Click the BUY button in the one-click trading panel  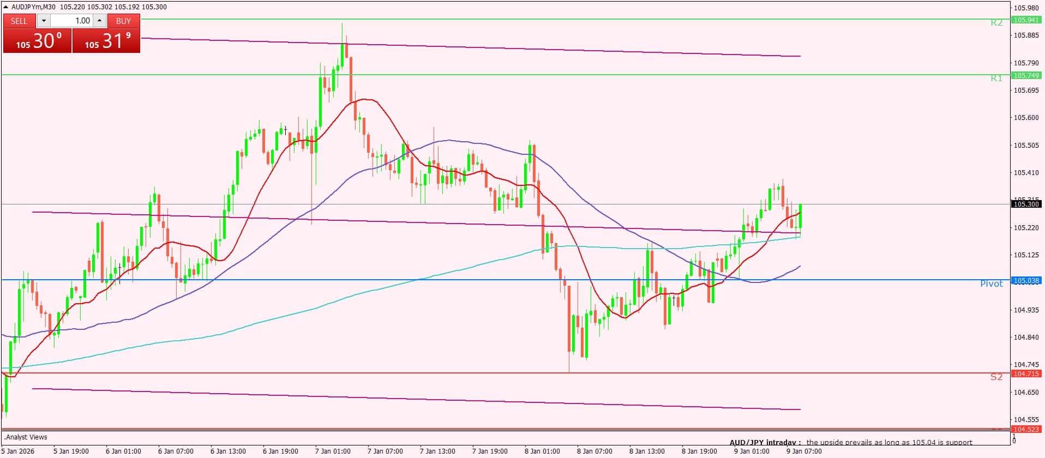[x=124, y=21]
